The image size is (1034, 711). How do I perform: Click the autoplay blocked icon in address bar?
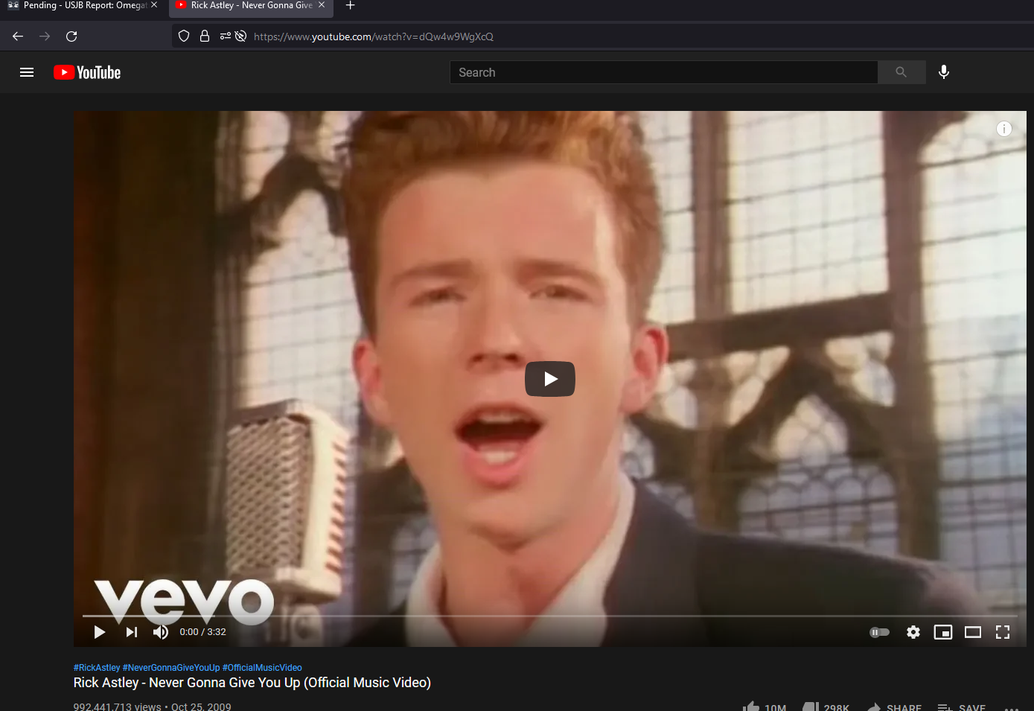[241, 36]
